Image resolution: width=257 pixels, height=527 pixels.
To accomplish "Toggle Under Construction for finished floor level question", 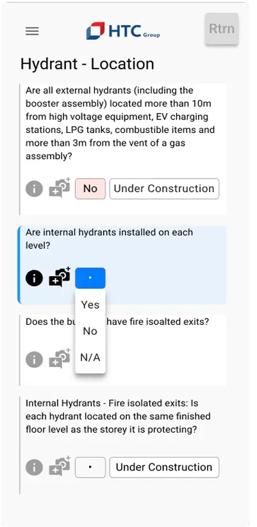I will coord(165,467).
